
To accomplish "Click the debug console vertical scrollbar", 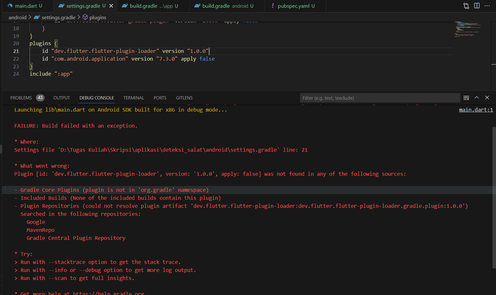I will pos(494,197).
